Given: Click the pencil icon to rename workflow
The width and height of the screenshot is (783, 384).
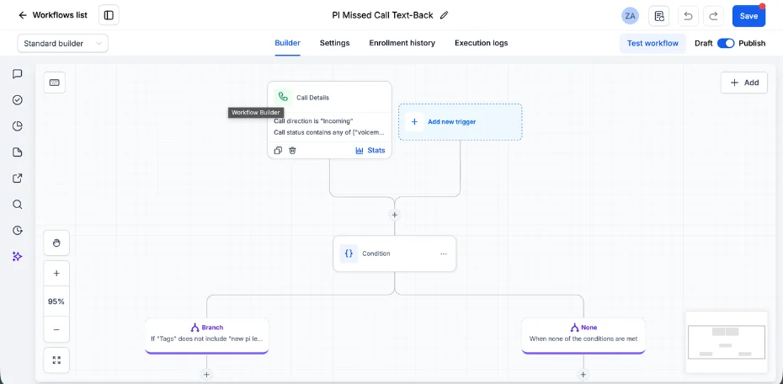Looking at the screenshot, I should pyautogui.click(x=444, y=15).
